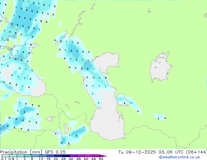The image size is (207, 160).
Task: Click the '45' legend scale label
Action: (x=93, y=159)
